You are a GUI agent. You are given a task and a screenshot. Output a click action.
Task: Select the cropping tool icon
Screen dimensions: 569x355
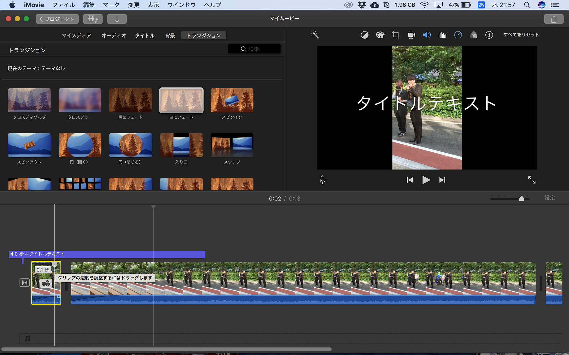(396, 35)
